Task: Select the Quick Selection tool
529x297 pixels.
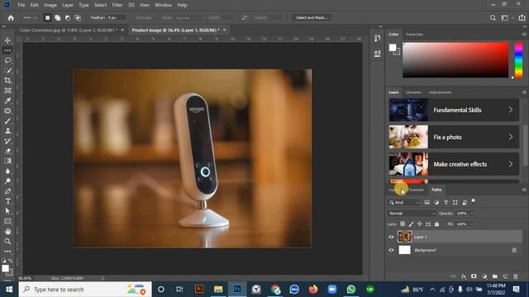Action: coord(7,70)
